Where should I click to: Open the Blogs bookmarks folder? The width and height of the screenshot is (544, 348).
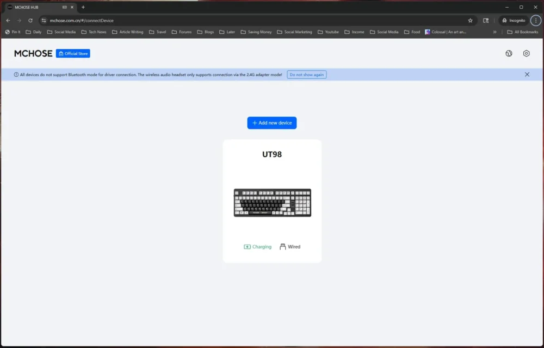(x=206, y=32)
